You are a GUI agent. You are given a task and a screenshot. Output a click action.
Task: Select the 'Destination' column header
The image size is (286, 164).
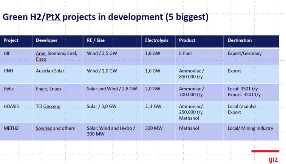252,41
